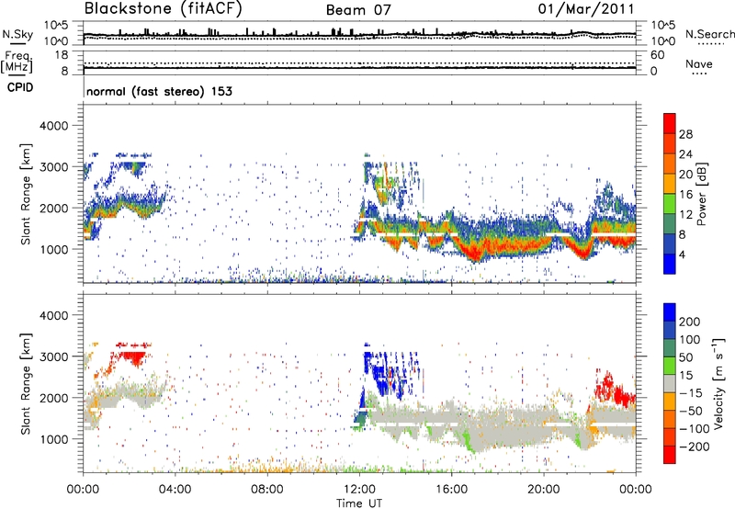Select 'normal (fast stereo) 153' mode text
The height and width of the screenshot is (509, 735).
(x=159, y=91)
